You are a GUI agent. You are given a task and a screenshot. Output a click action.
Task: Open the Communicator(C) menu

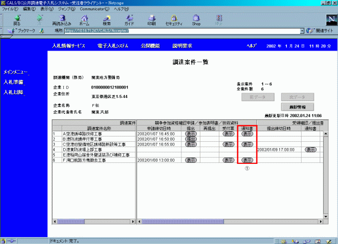pos(94,9)
